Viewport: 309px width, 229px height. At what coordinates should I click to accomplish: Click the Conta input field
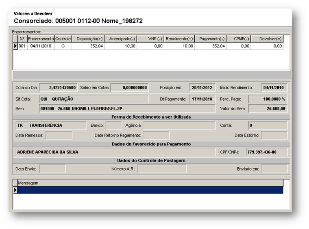268,125
